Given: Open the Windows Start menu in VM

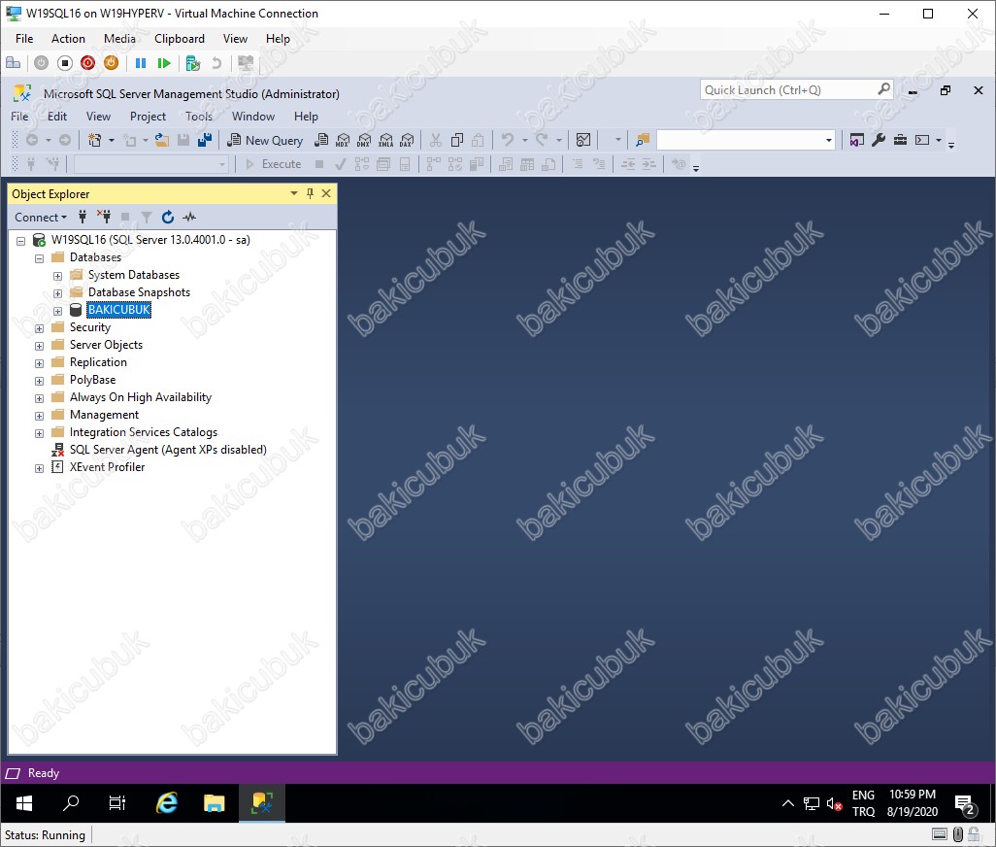Looking at the screenshot, I should [x=24, y=803].
